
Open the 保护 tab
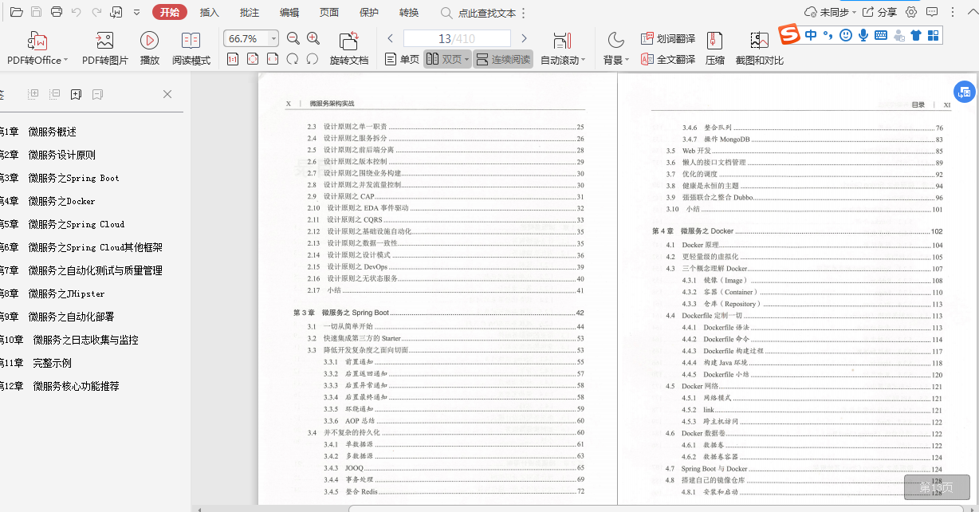369,13
